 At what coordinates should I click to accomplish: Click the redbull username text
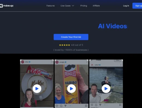pyautogui.click(x=97, y=65)
